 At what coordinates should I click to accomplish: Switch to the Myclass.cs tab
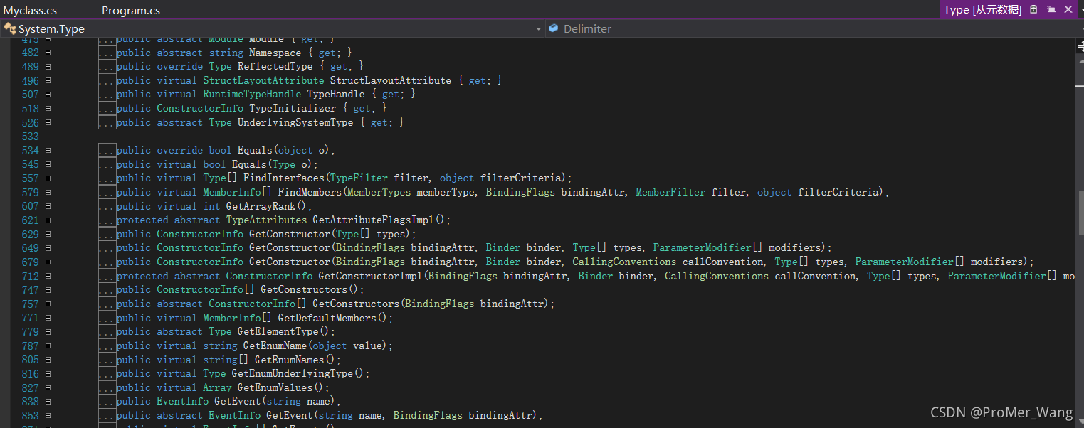[x=30, y=10]
